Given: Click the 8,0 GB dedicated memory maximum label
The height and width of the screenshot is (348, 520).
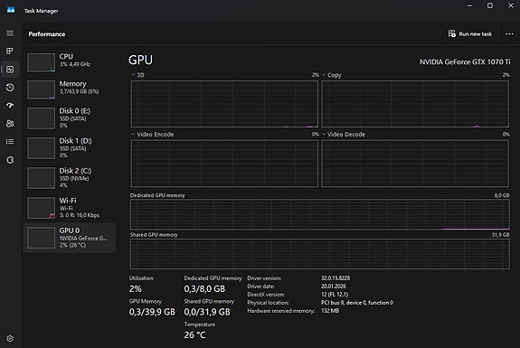Looking at the screenshot, I should click(x=502, y=195).
